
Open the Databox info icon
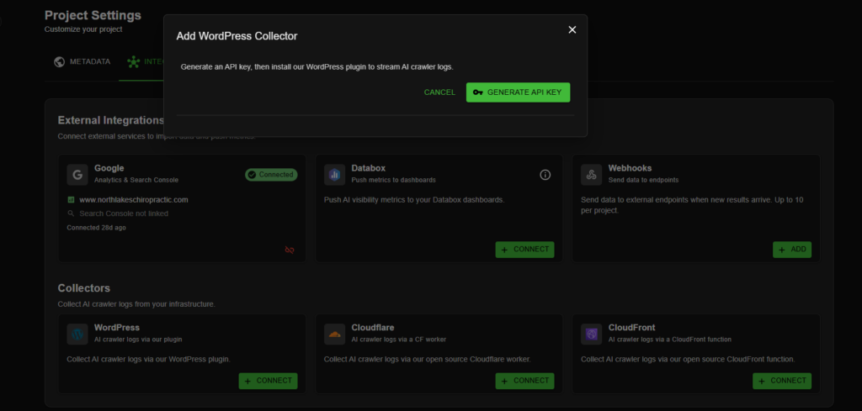(545, 175)
